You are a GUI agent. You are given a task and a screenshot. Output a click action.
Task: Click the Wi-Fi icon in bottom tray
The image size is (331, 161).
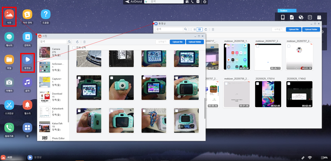310,158
